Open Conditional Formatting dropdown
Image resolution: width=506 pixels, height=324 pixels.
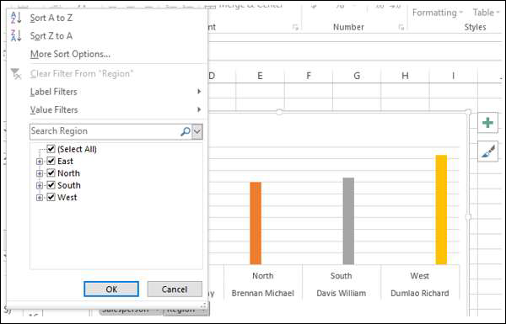(438, 13)
